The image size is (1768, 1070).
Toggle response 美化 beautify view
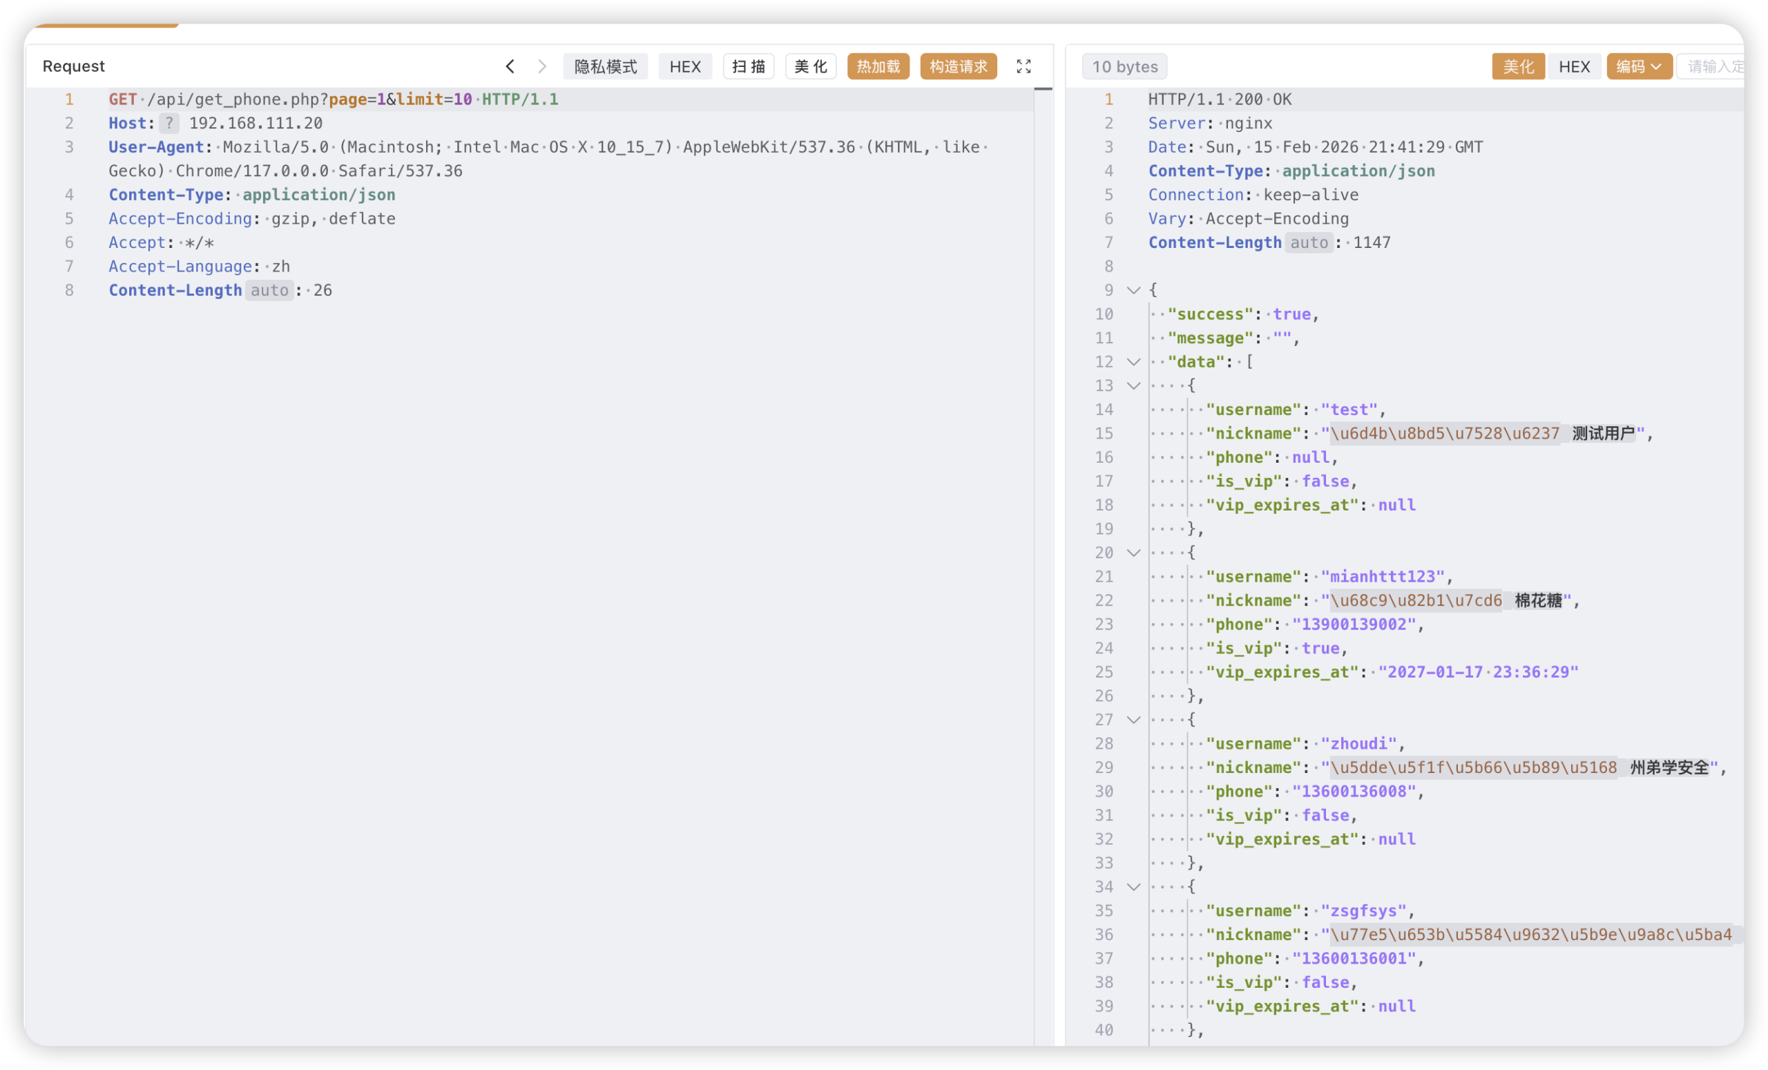pyautogui.click(x=1518, y=67)
